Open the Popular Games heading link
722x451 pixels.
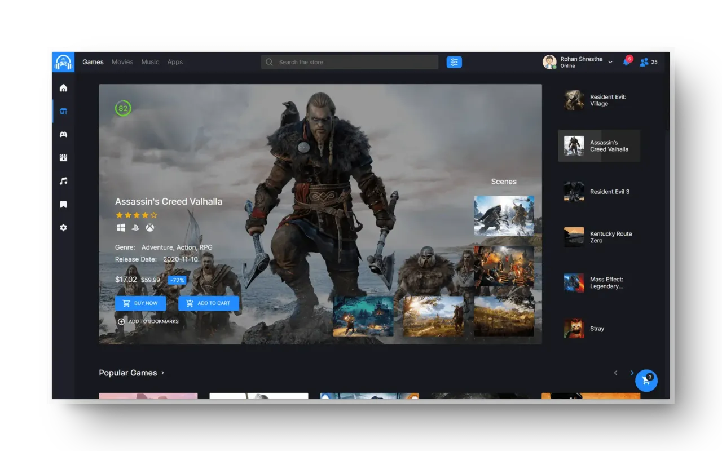pyautogui.click(x=128, y=373)
